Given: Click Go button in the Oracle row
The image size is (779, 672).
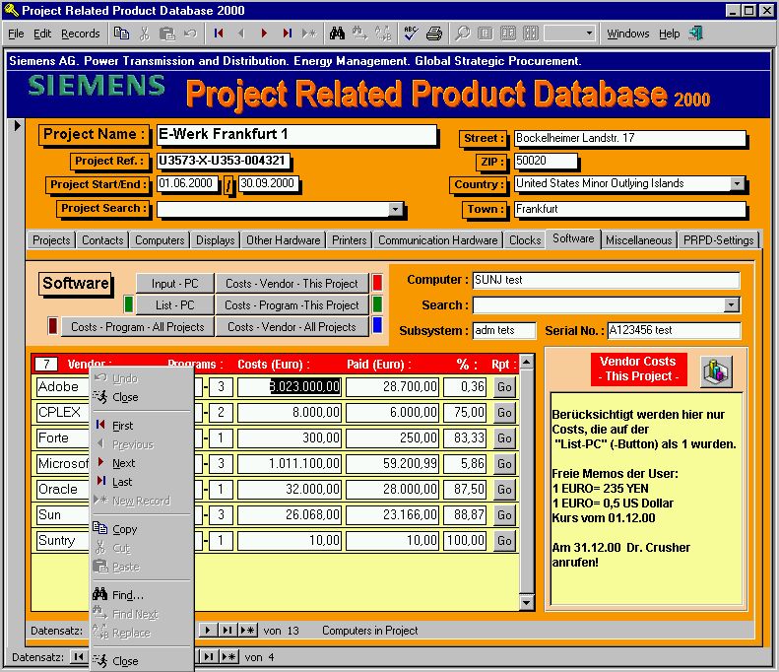Looking at the screenshot, I should 504,489.
